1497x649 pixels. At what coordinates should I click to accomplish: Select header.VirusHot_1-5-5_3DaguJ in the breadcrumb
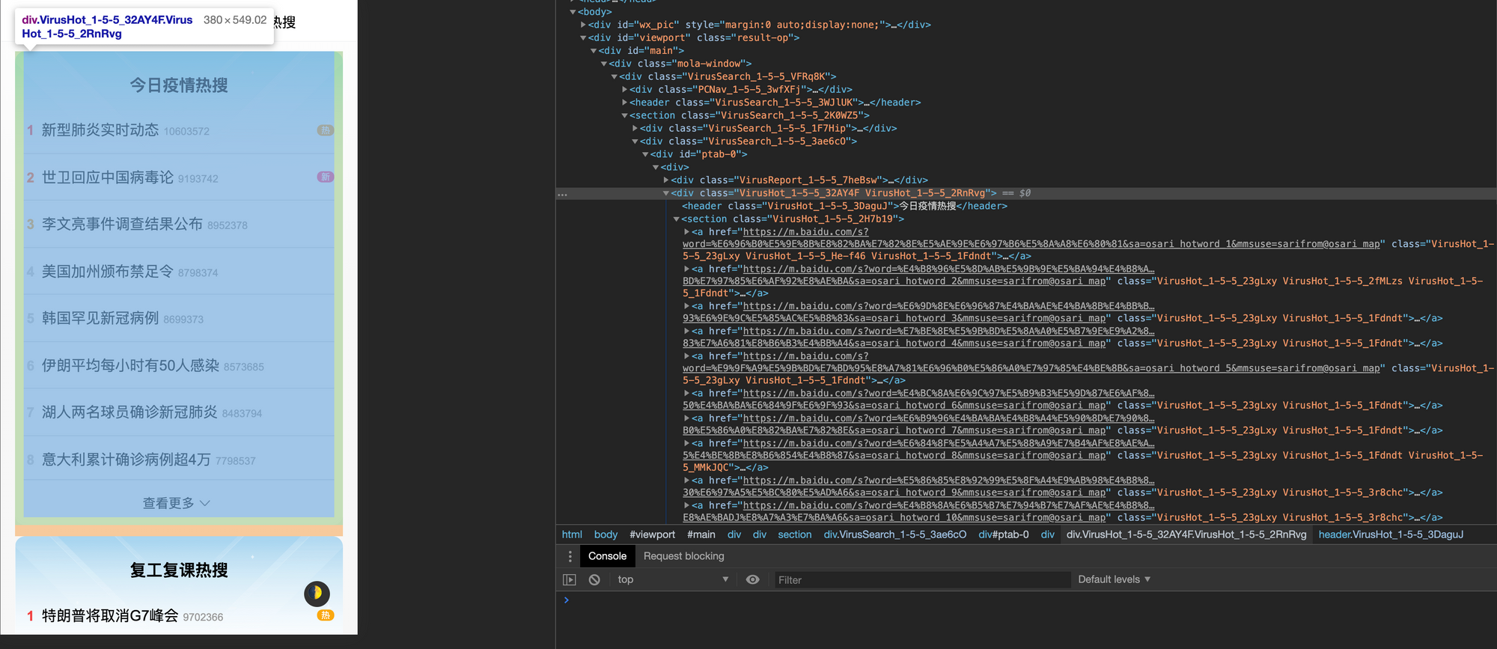tap(1391, 534)
